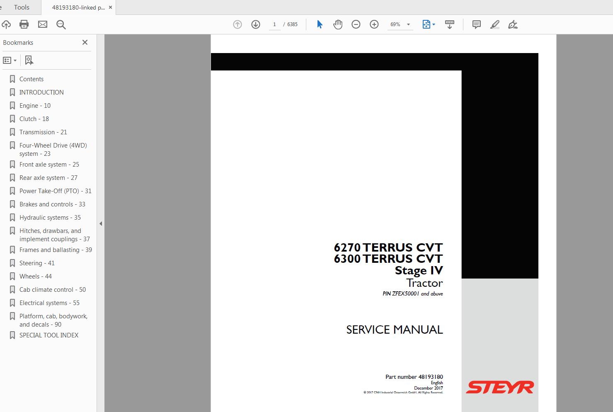Go to next page with down arrow
Screen dimensions: 613x412
[x=256, y=24]
